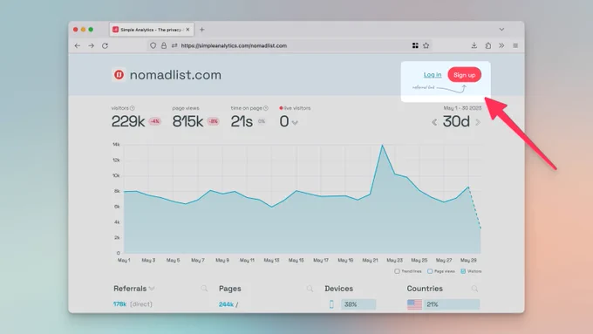Go to previous 30d period
Viewport: 593px width, 334px height.
434,122
